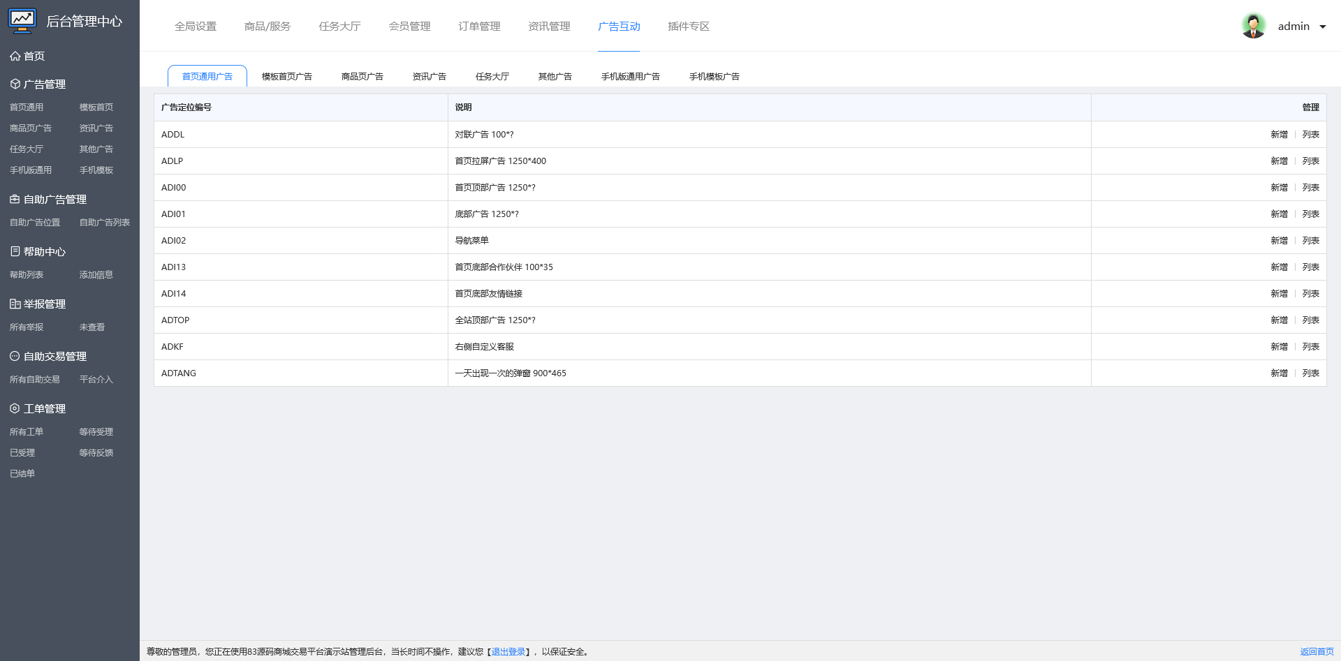Switch to the 商品页广告 tab
The width and height of the screenshot is (1341, 661).
pos(362,76)
